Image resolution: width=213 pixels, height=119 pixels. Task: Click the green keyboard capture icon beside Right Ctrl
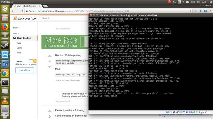tap(197, 112)
